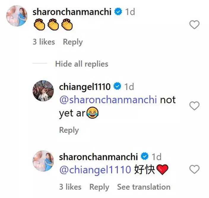The width and height of the screenshot is (209, 198).
Task: Open sharonchanmanchi's avatar on bottom reply
Action: pyautogui.click(x=43, y=161)
